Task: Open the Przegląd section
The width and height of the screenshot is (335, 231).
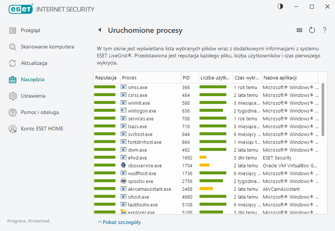Action: 31,31
